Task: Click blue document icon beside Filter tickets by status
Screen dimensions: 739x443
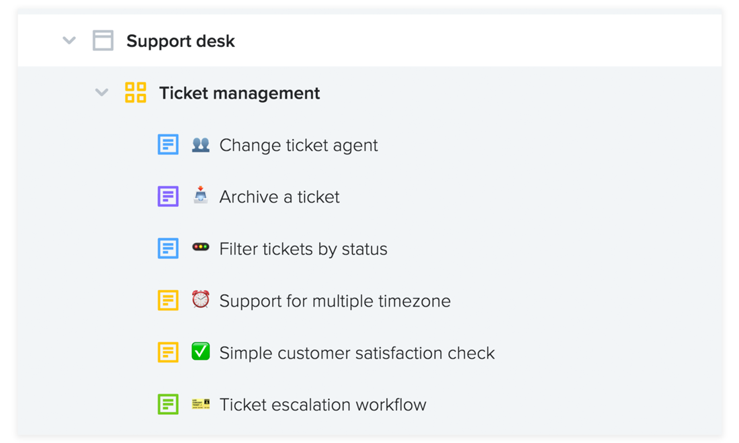Action: (168, 248)
